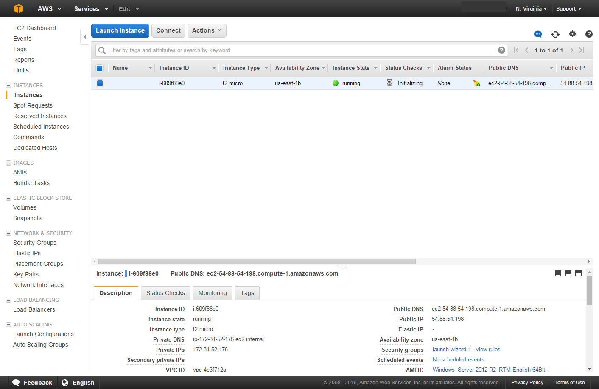The image size is (599, 389).
Task: Click the Launch Instance button
Action: [x=120, y=30]
